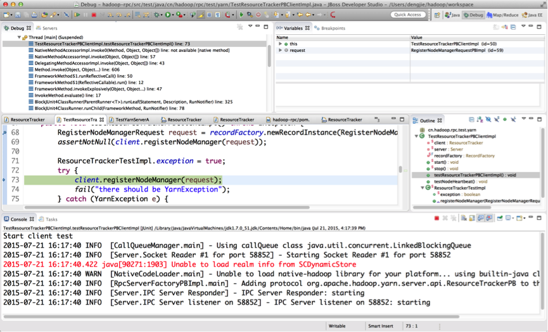Screen dimensions: 548x332
Task: Click the Console horizontal scrollbar
Action: [x=231, y=317]
